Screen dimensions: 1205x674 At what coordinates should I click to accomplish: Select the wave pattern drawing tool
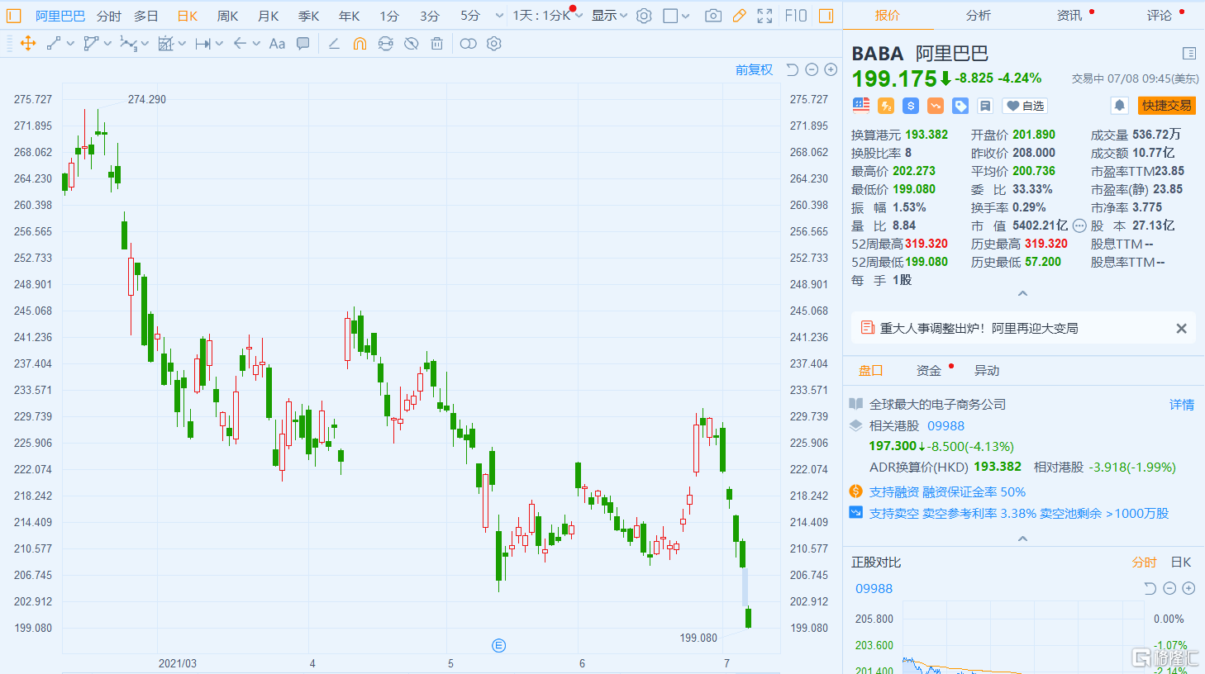click(x=128, y=44)
